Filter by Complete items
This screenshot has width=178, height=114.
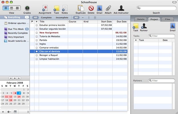pos(46,18)
